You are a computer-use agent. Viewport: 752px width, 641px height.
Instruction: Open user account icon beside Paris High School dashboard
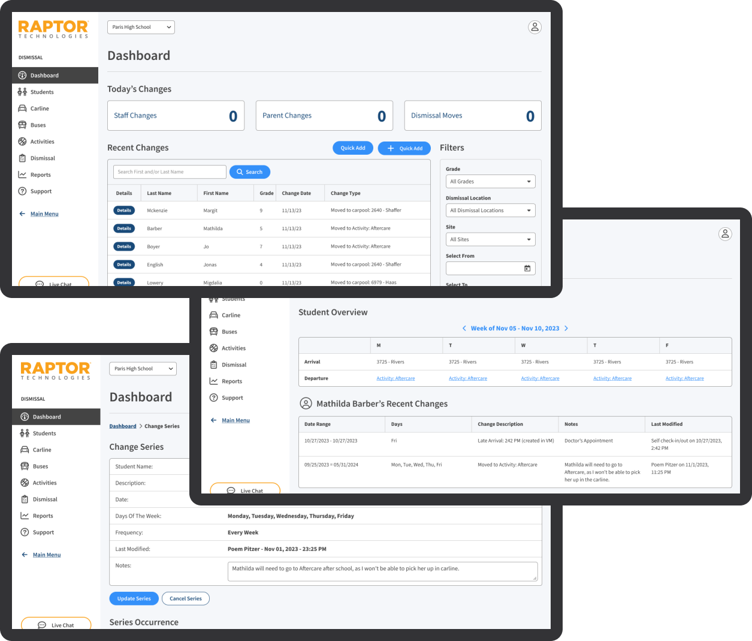pyautogui.click(x=534, y=27)
